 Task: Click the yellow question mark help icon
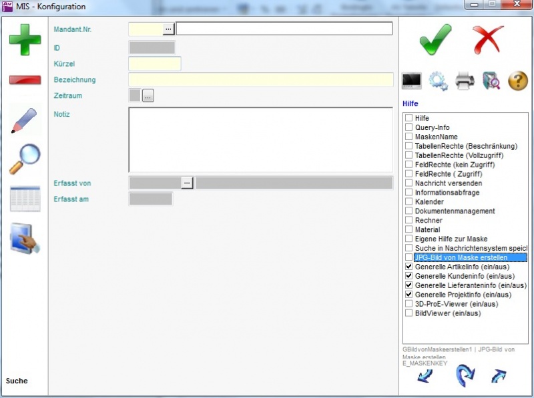coord(518,81)
